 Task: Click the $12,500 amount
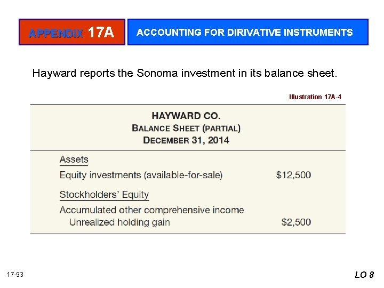pos(293,175)
